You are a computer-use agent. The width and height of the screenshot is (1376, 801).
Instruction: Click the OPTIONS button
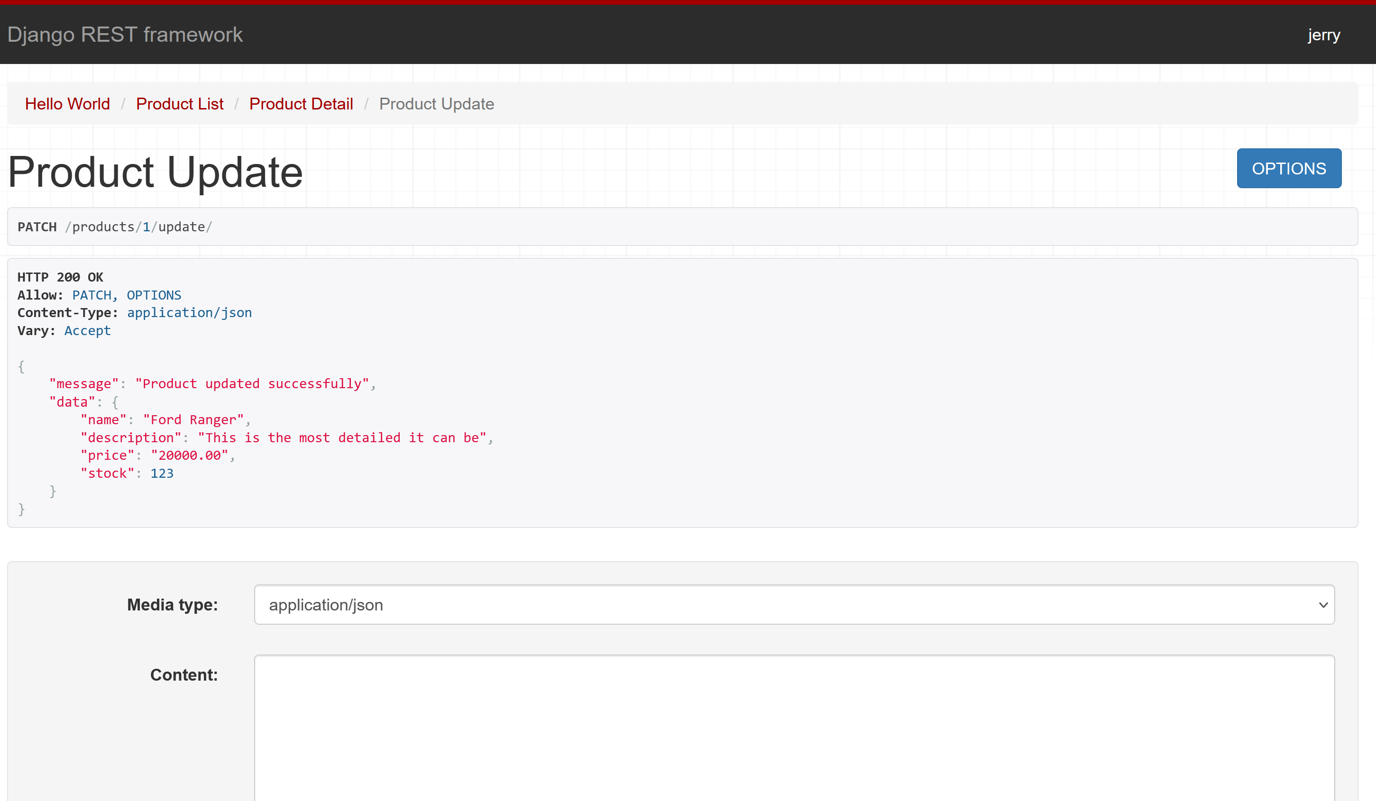coord(1288,169)
